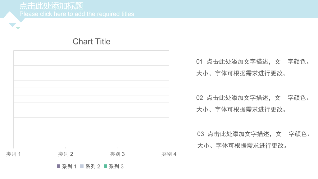This screenshot has height=179, width=318.
Task: Click the Chinese title placeholder 点击此处添加标题
Action: [x=51, y=6]
